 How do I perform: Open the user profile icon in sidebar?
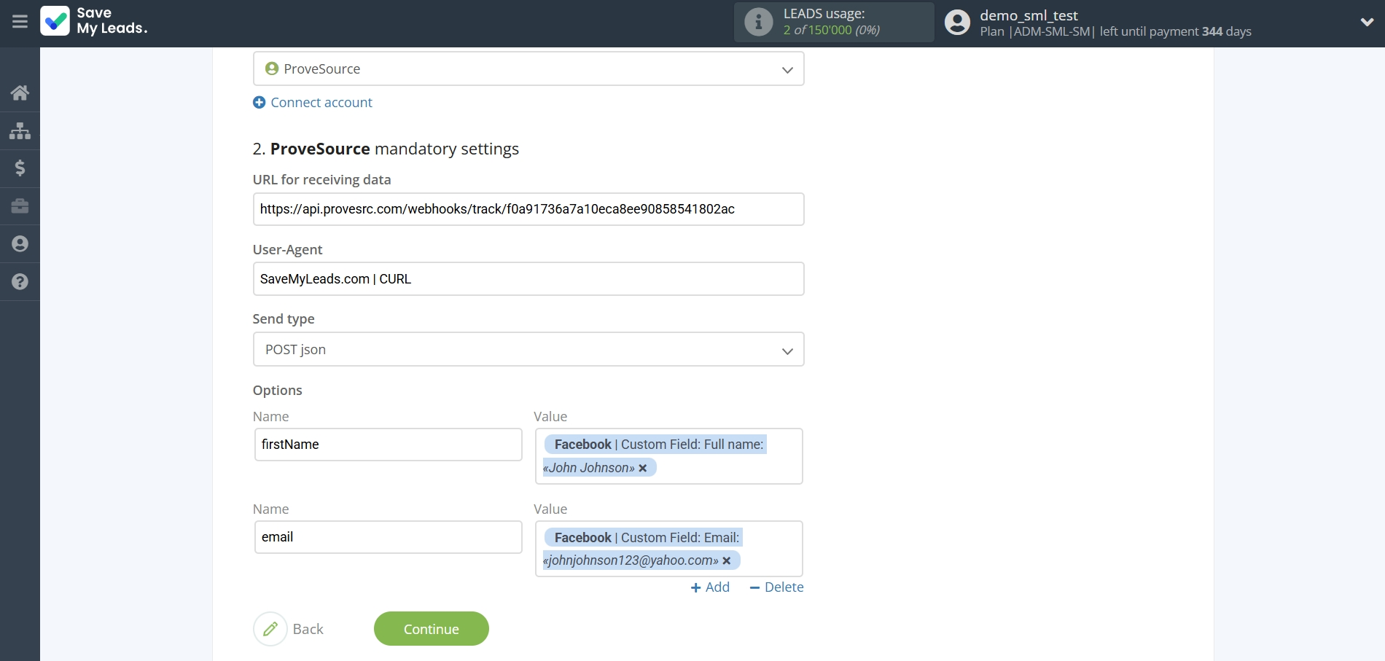[x=20, y=243]
